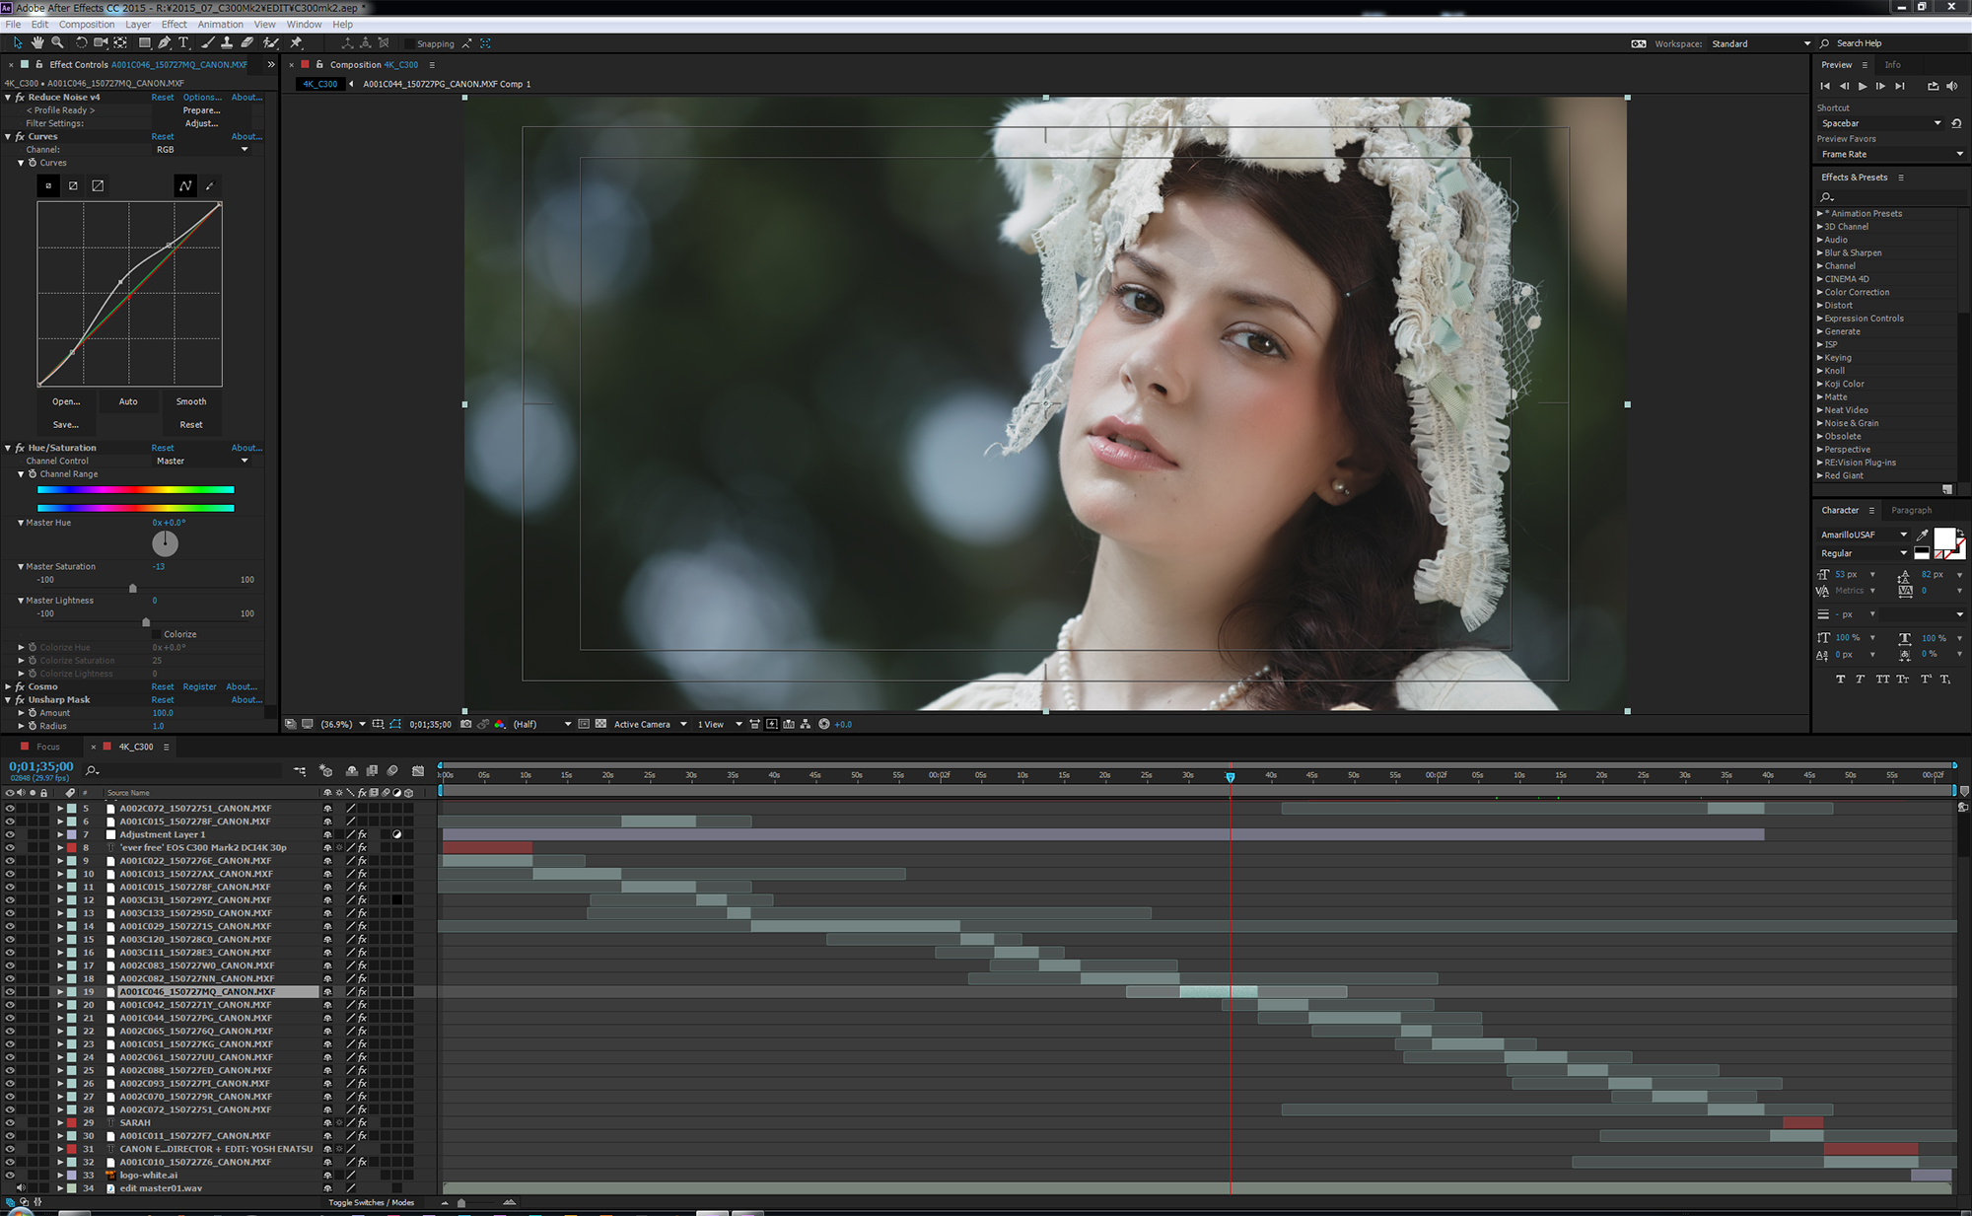Viewport: 1972px width, 1216px height.
Task: Select the Clone Stamp tool
Action: pyautogui.click(x=227, y=43)
